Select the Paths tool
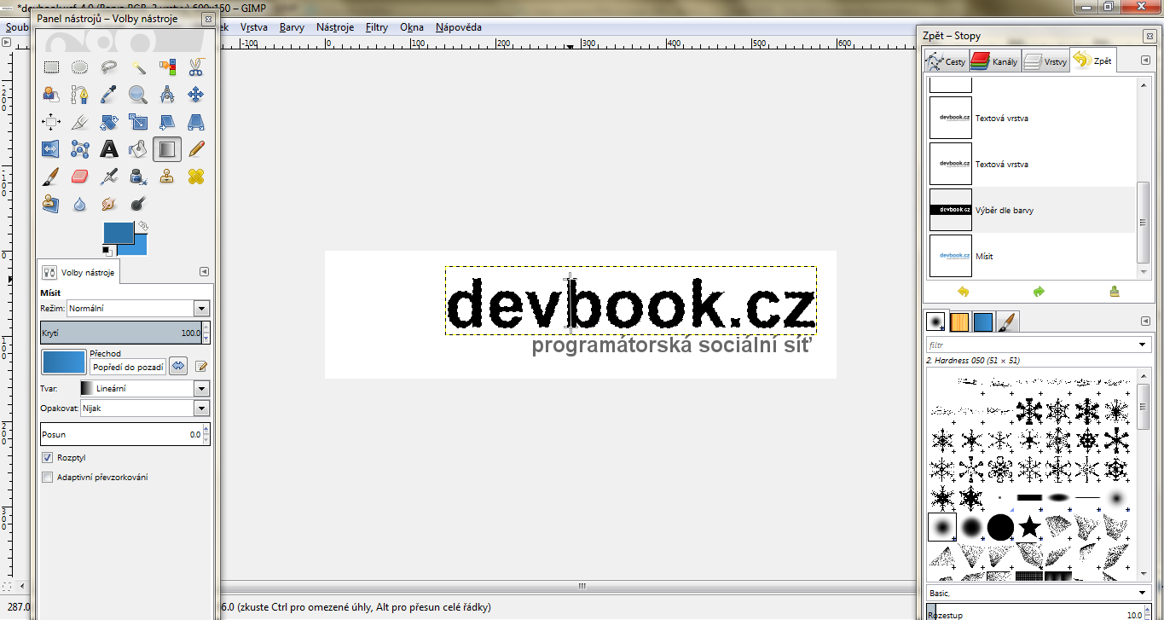This screenshot has width=1164, height=620. [80, 94]
